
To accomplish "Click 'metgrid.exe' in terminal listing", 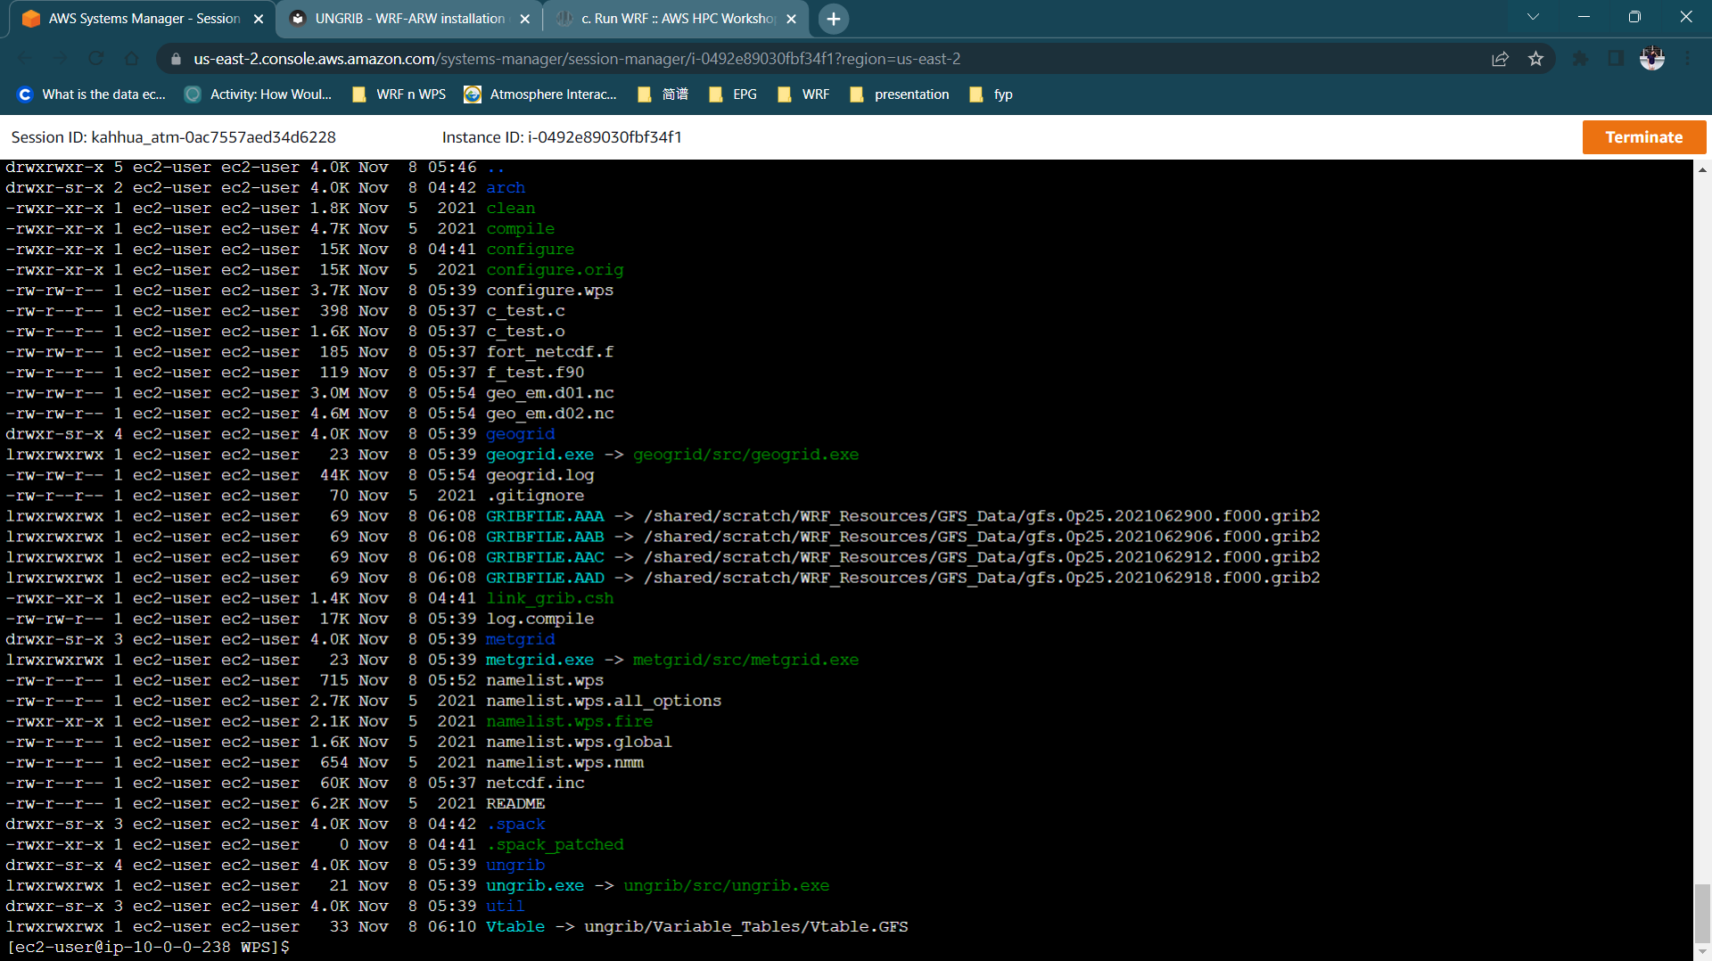I will [x=539, y=660].
